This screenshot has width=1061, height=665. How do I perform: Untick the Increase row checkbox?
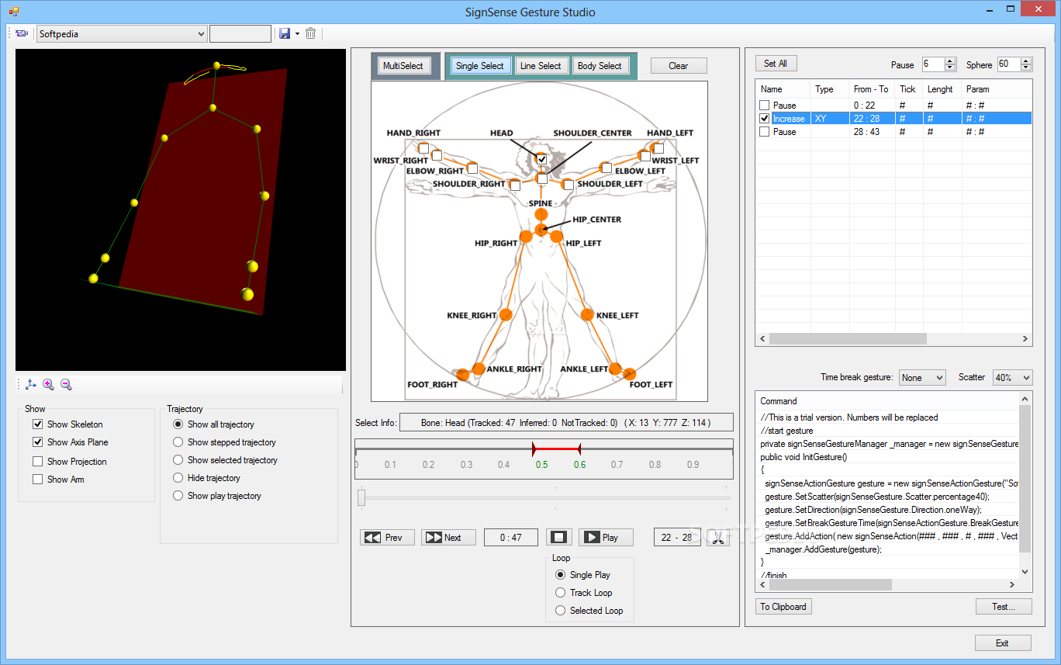(x=765, y=119)
